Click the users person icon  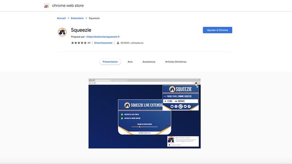pos(118,43)
